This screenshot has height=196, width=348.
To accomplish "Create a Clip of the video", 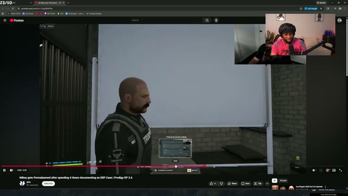I will 258,183.
